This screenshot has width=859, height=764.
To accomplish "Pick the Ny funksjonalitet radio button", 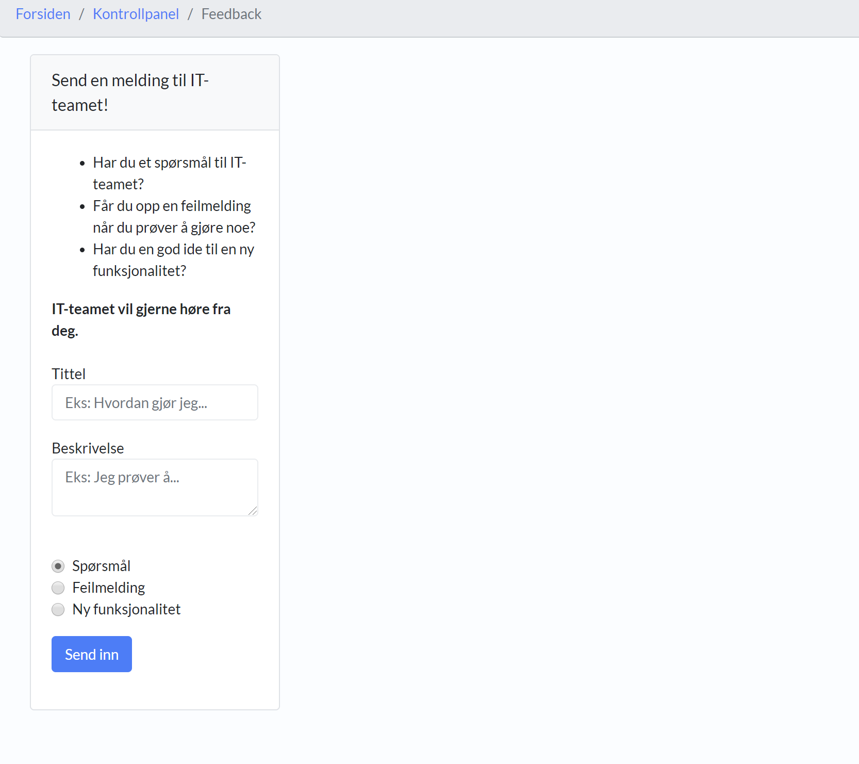I will click(x=58, y=610).
